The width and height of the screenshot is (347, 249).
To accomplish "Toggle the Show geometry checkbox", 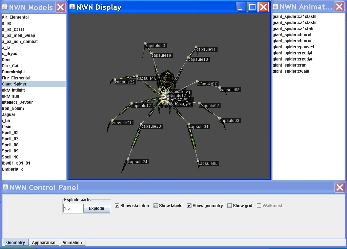I will coord(189,206).
